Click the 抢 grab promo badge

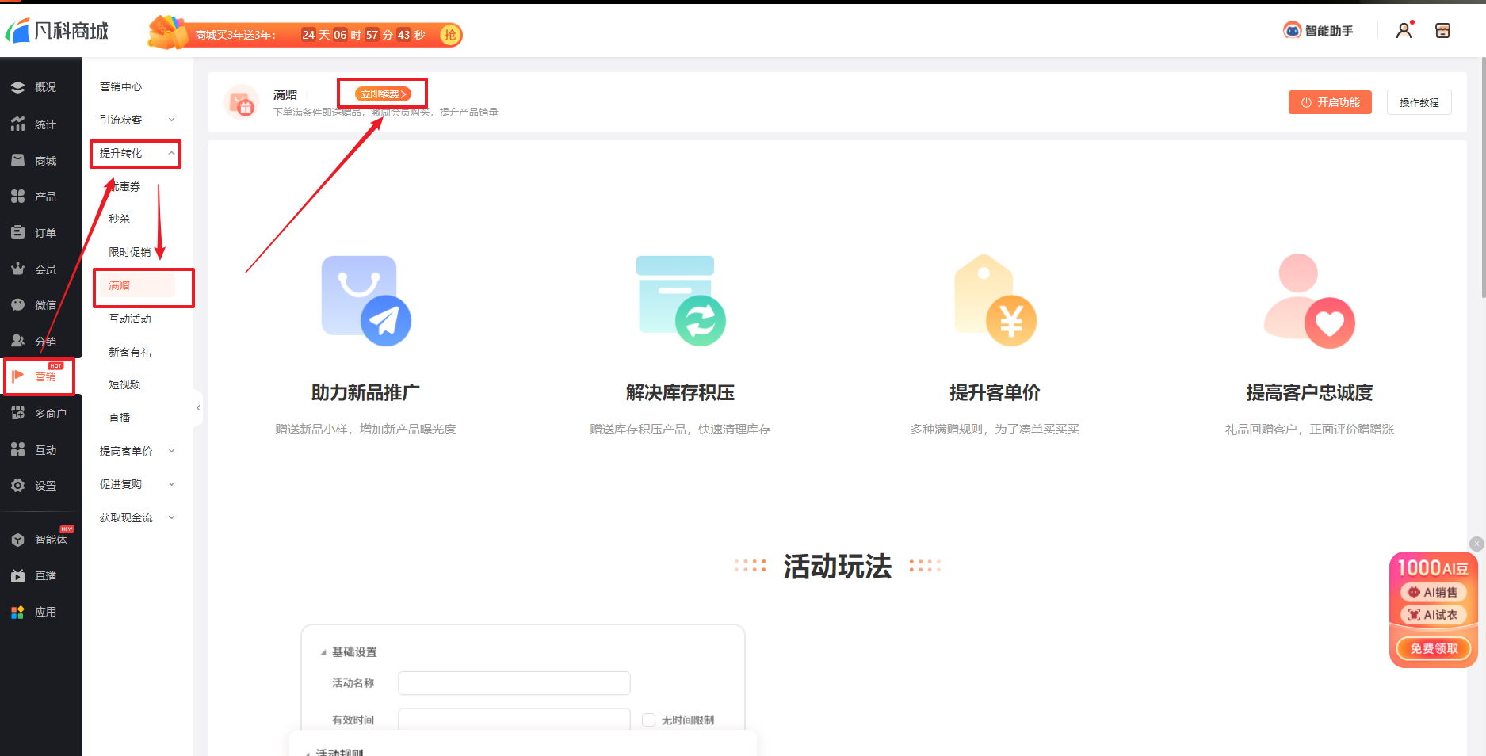[x=449, y=35]
